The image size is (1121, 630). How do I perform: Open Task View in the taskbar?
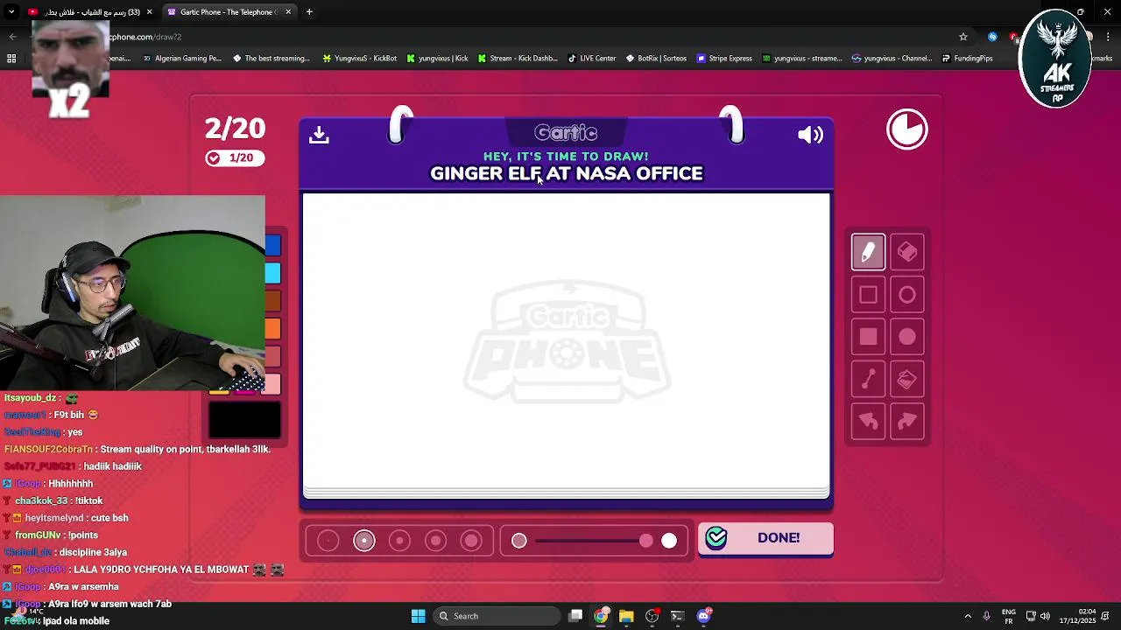pyautogui.click(x=575, y=616)
